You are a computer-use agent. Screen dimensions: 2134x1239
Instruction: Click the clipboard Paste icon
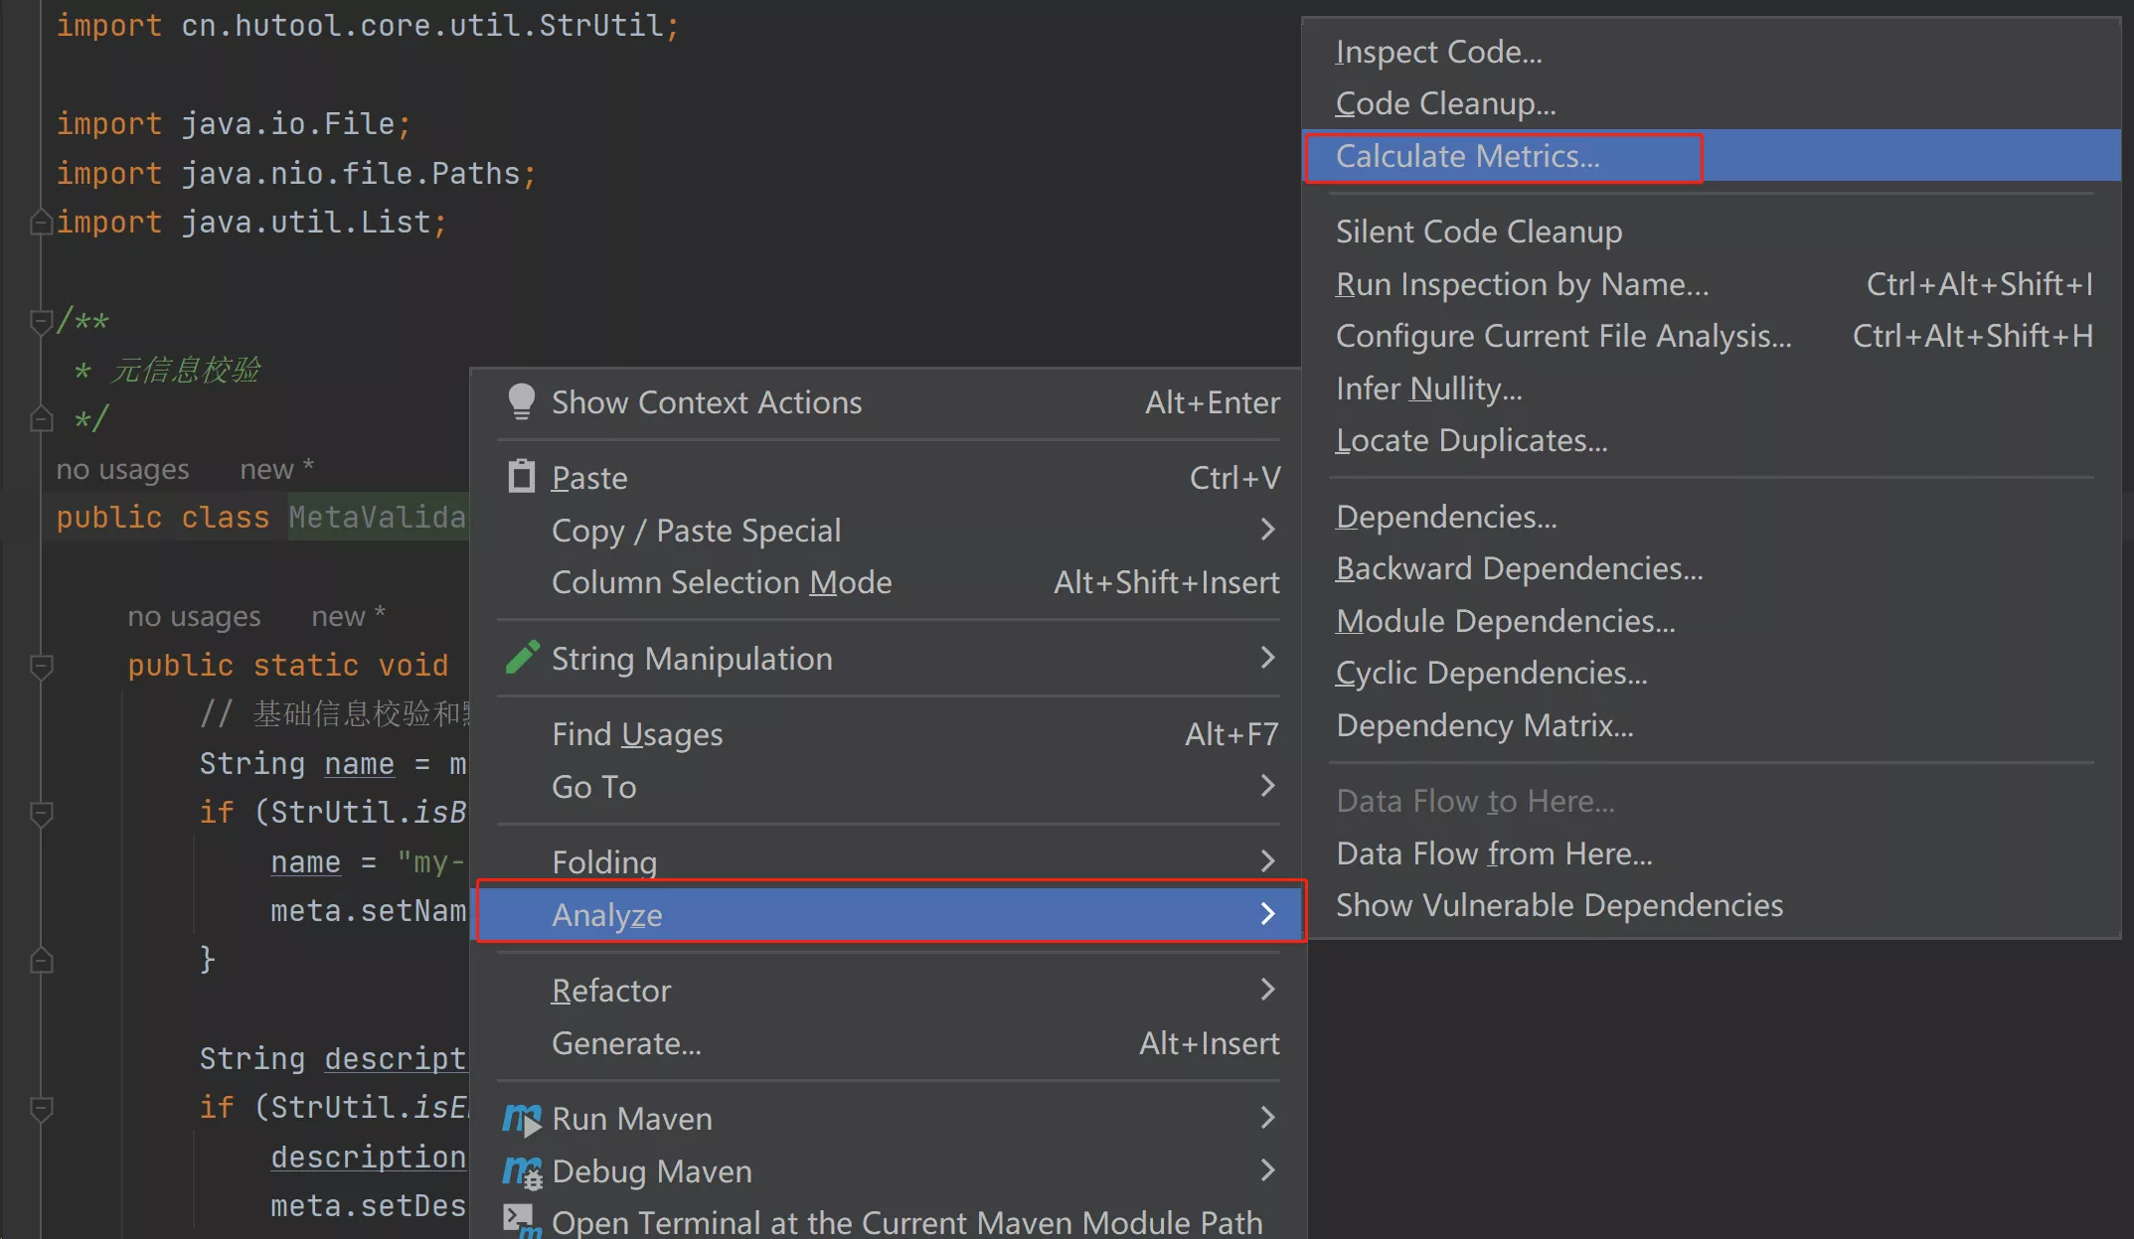(521, 476)
